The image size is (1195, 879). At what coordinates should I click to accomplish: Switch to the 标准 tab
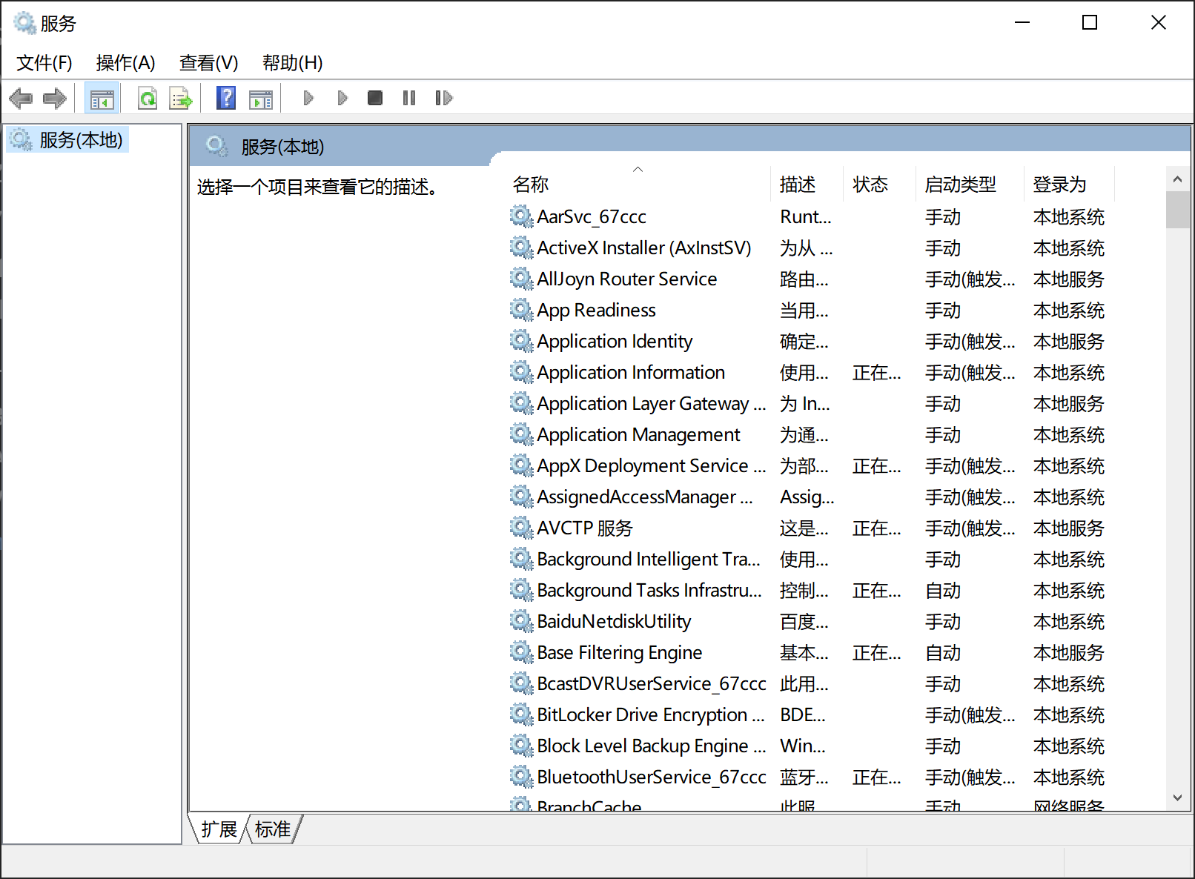tap(272, 829)
